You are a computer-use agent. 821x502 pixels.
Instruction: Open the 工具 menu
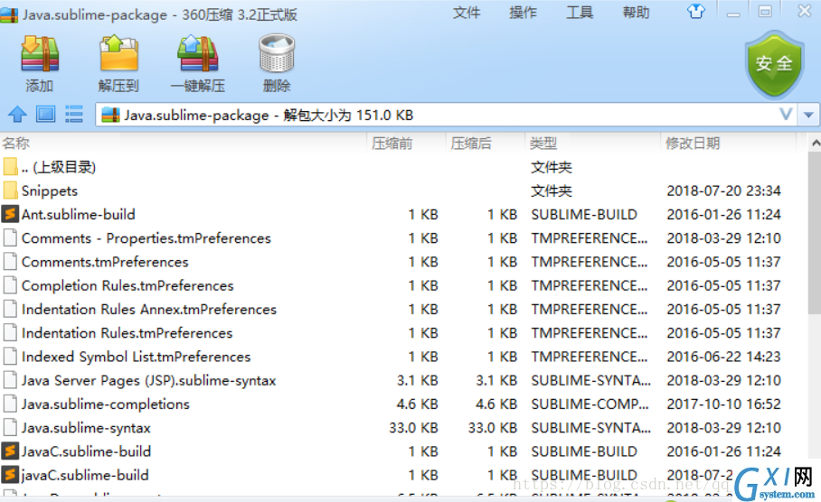(x=579, y=12)
